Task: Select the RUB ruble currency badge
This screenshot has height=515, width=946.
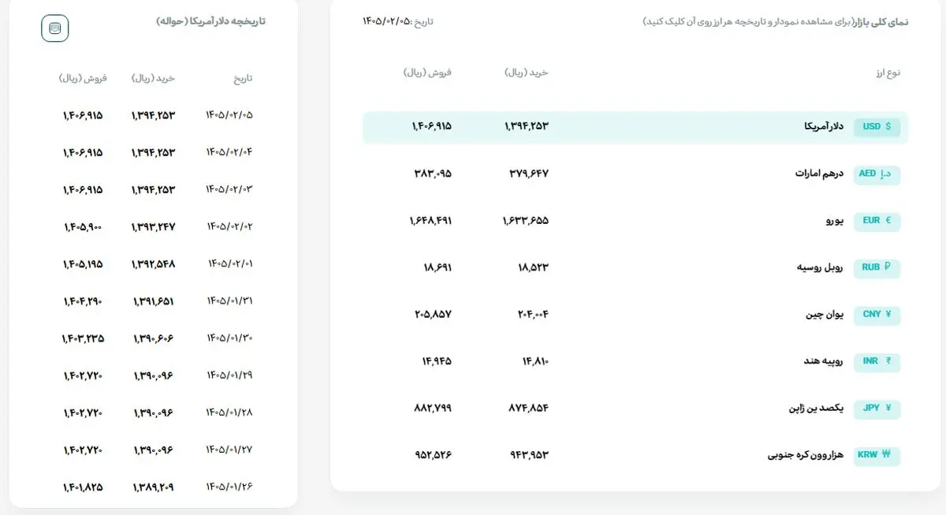Action: pyautogui.click(x=877, y=267)
